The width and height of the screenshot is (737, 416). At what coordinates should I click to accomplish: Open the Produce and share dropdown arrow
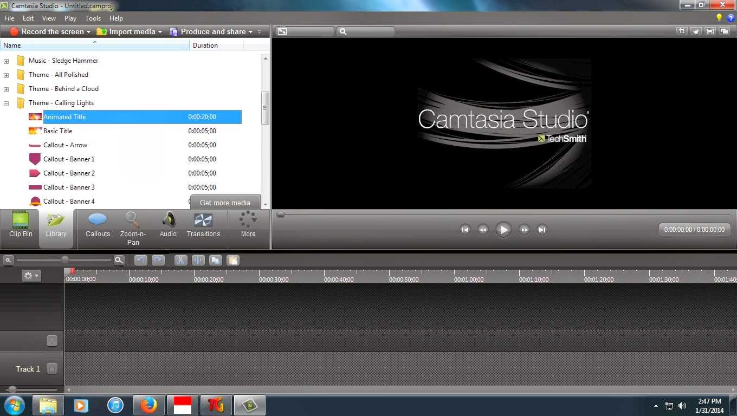250,32
